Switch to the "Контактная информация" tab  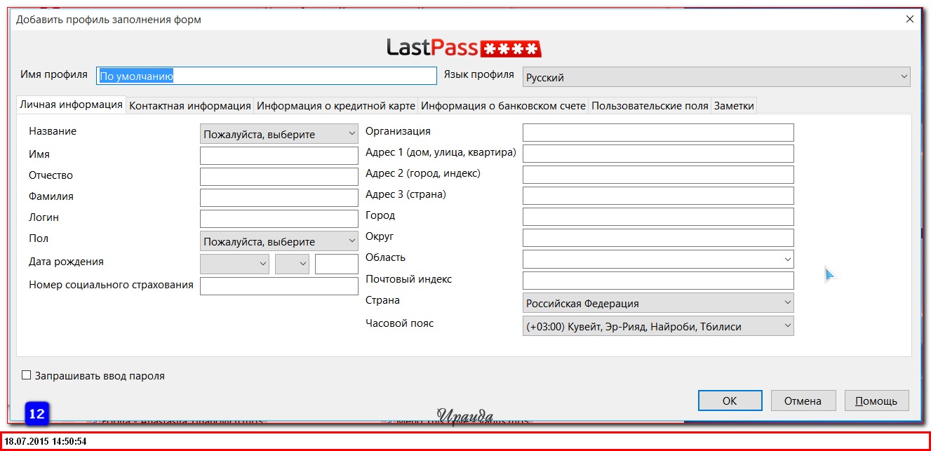(190, 105)
